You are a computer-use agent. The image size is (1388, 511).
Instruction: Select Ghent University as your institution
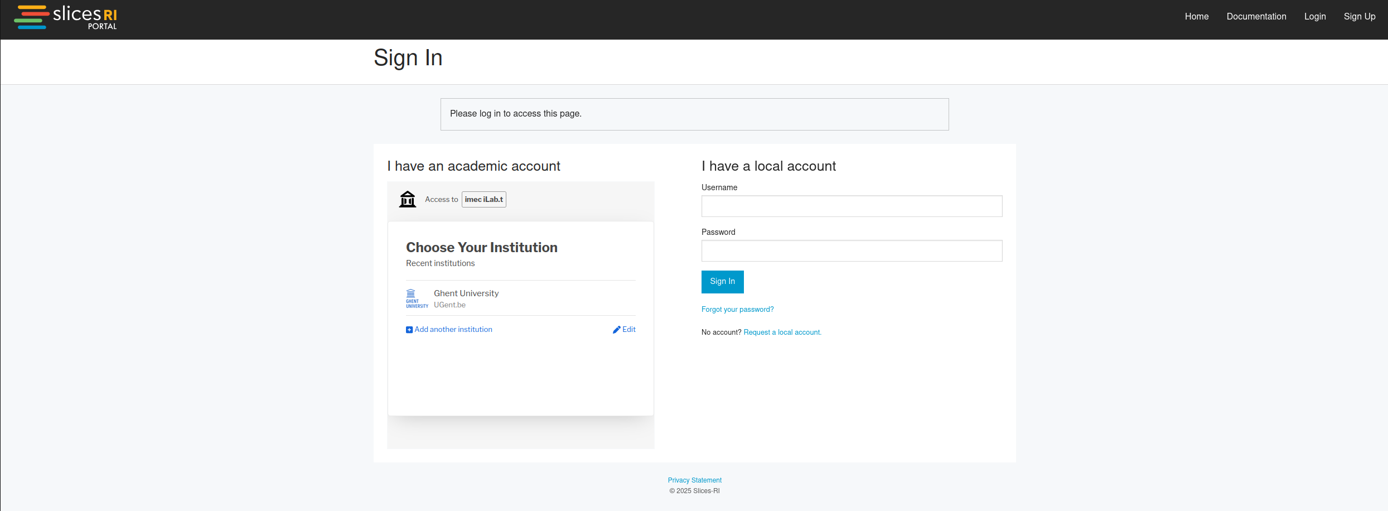coord(466,293)
